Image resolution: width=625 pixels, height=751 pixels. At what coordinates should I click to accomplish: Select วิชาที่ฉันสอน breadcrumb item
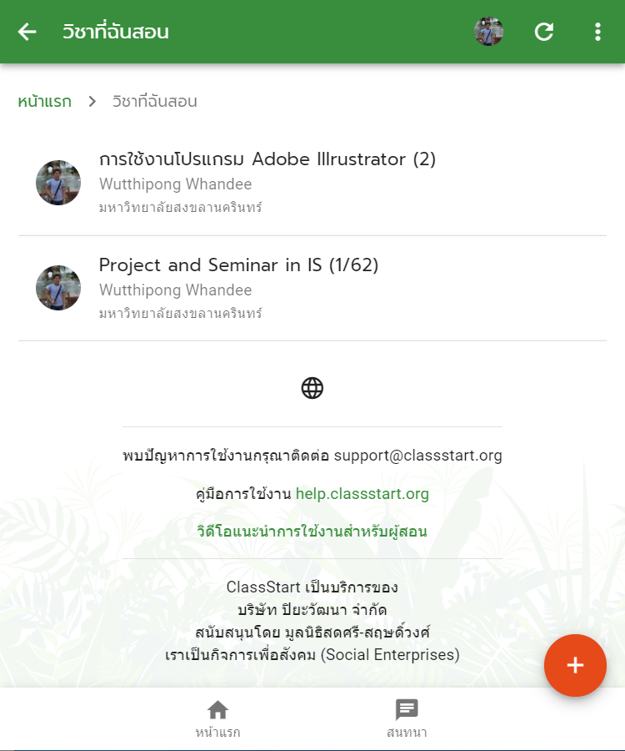(154, 102)
